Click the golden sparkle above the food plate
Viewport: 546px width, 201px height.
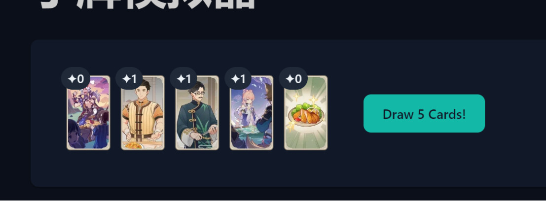click(x=313, y=100)
